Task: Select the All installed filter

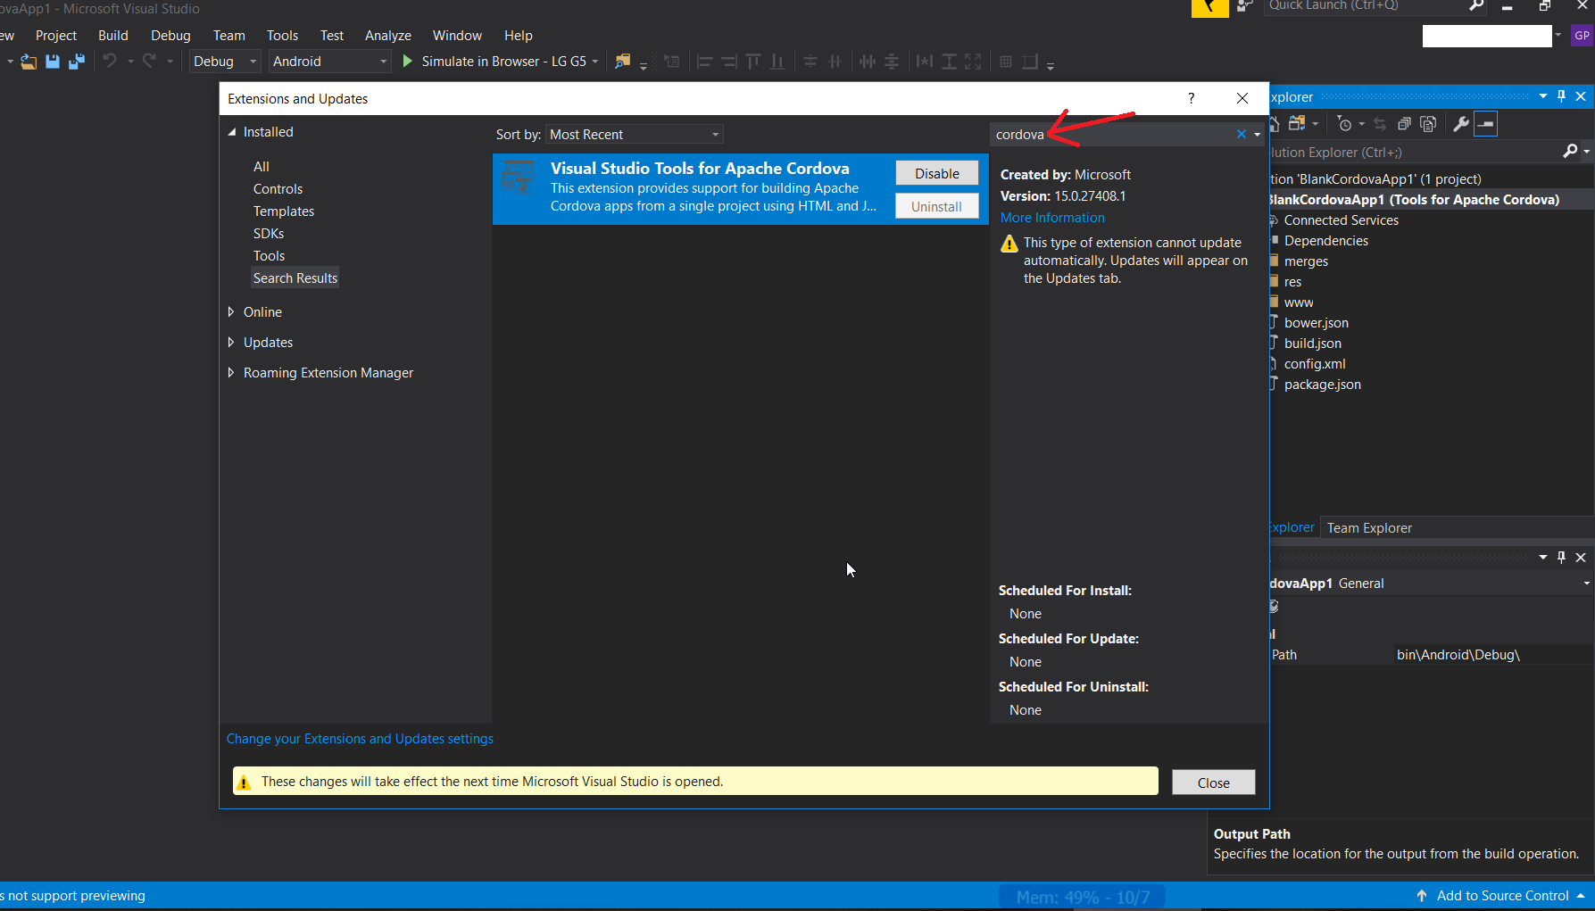Action: point(262,167)
